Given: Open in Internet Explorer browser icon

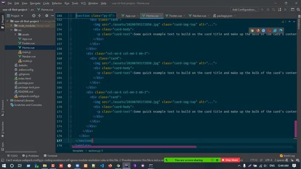Looking at the screenshot, I should 275,31.
